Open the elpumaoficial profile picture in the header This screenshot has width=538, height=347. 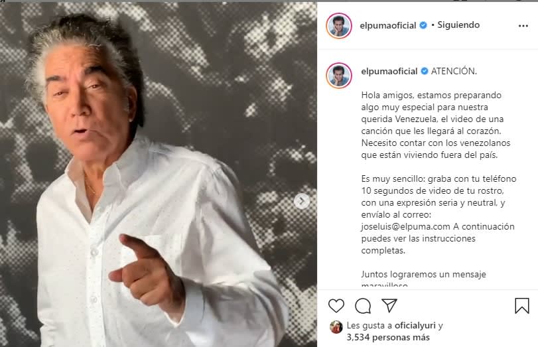coord(339,26)
